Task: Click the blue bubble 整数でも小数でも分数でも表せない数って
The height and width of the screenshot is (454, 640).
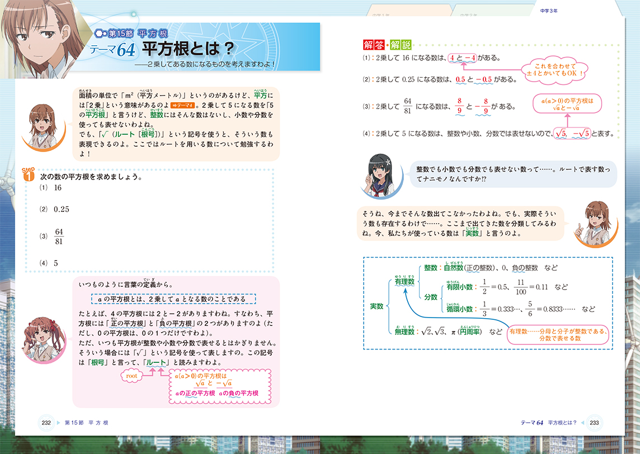Action: pos(514,174)
